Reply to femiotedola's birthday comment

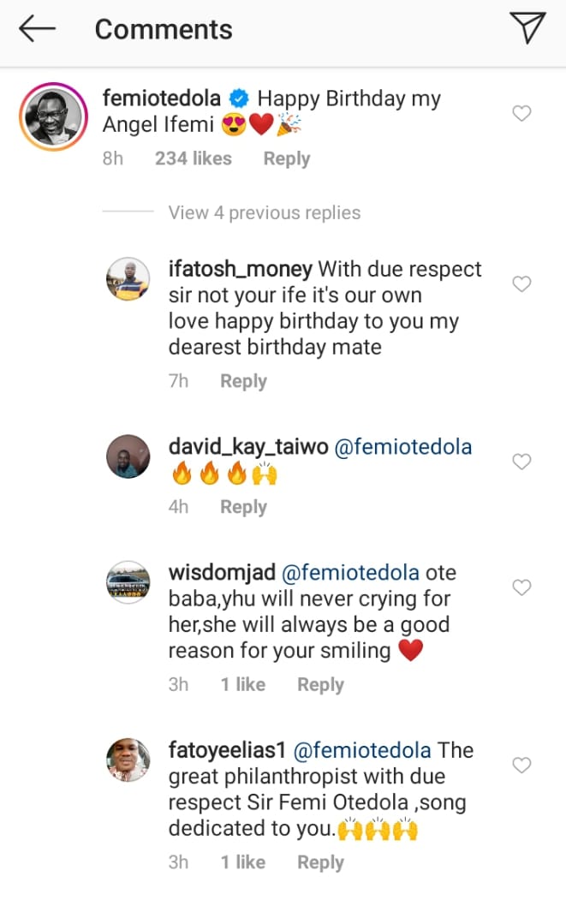pyautogui.click(x=286, y=158)
